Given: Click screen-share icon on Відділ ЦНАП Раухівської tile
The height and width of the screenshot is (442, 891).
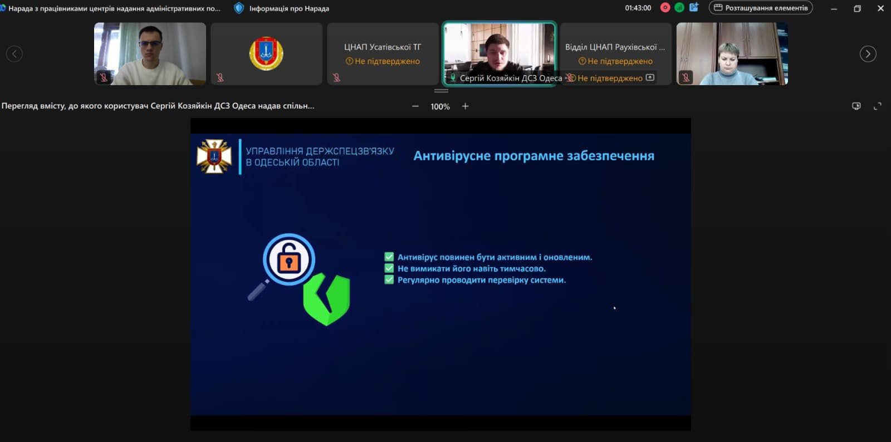Looking at the screenshot, I should pos(650,77).
